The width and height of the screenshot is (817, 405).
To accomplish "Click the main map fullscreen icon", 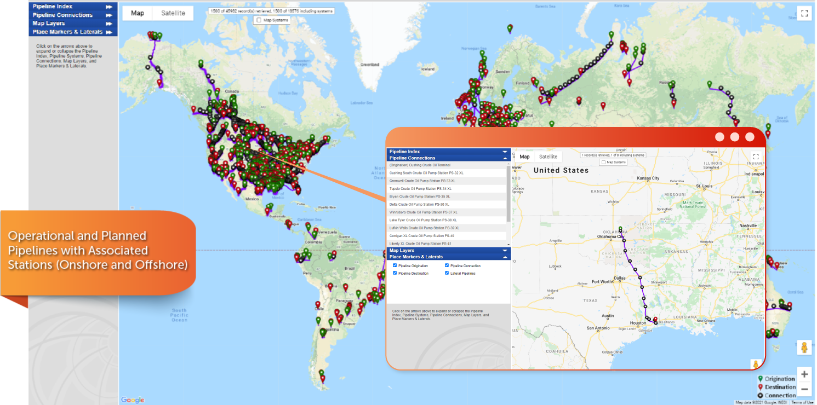I will pyautogui.click(x=804, y=14).
